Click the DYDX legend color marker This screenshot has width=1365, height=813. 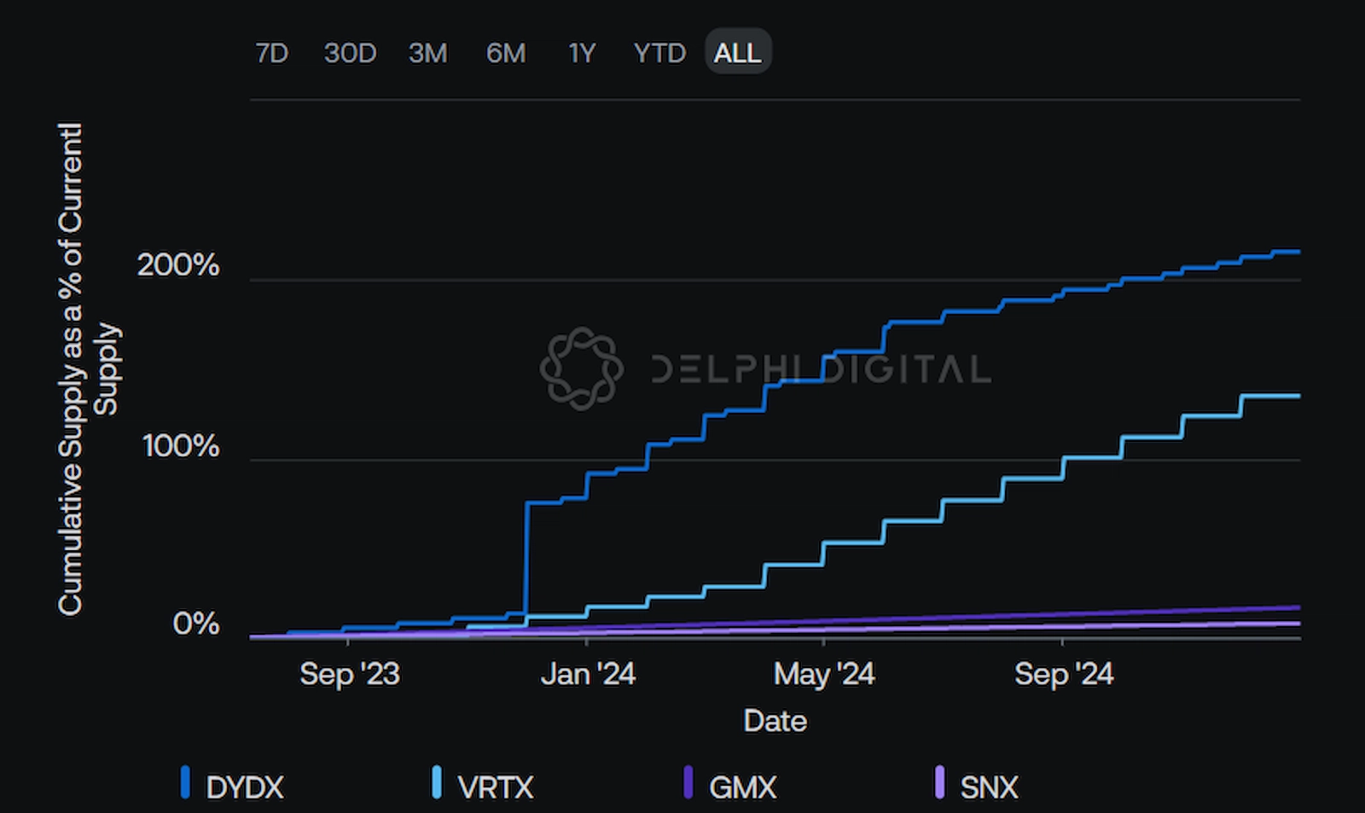(183, 783)
